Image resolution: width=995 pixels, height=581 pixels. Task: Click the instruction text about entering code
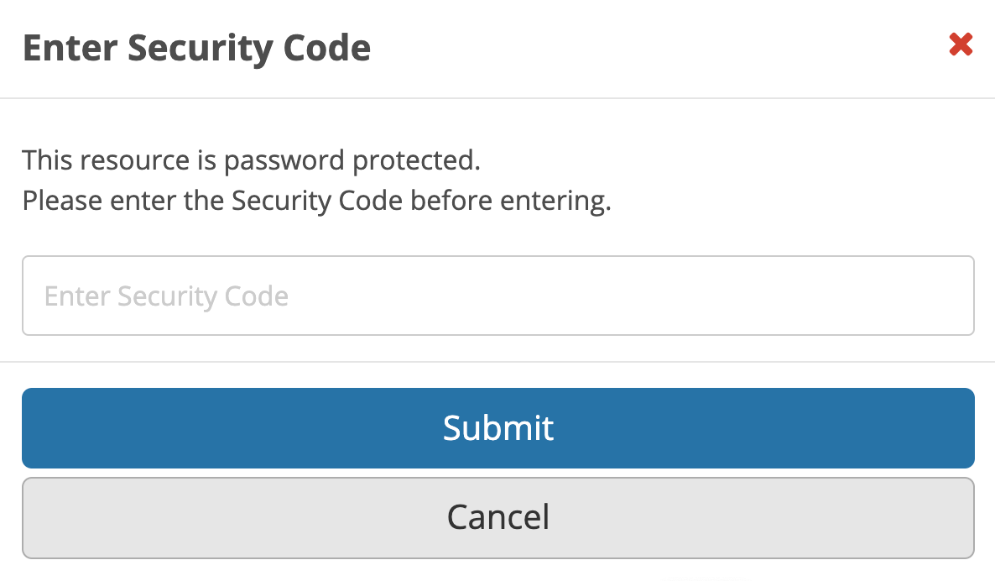[316, 200]
